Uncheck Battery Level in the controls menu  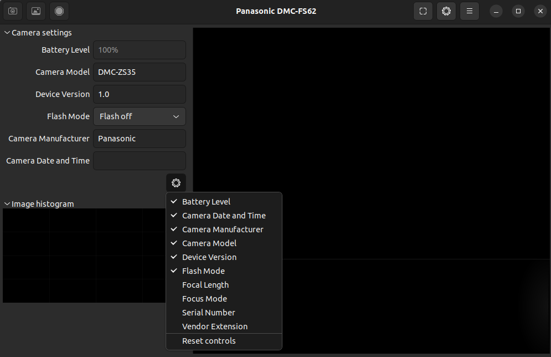[x=224, y=202]
